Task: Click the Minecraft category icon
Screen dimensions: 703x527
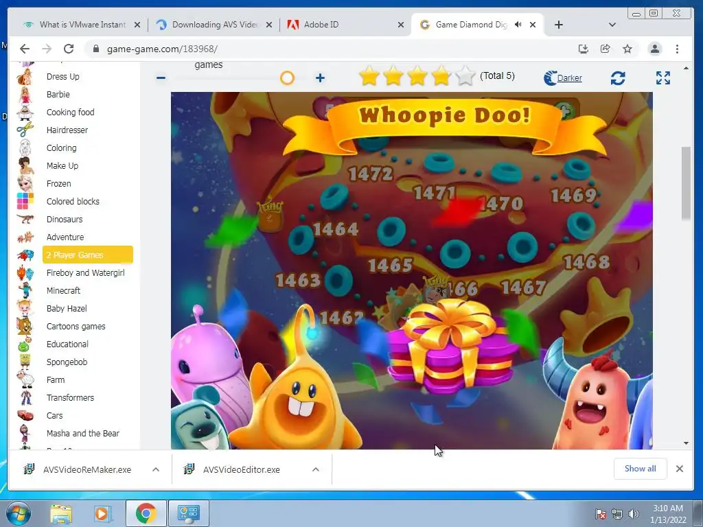Action: [x=25, y=291]
